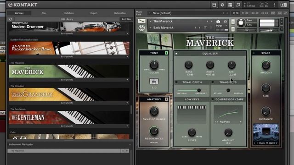Switch to the Database tab
This screenshot has height=165, width=294.
[69, 13]
